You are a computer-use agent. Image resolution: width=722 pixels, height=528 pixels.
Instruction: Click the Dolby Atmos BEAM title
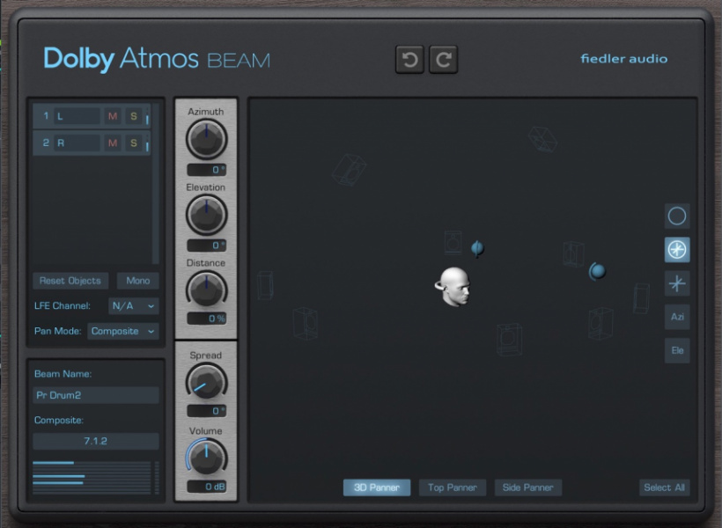pos(157,59)
